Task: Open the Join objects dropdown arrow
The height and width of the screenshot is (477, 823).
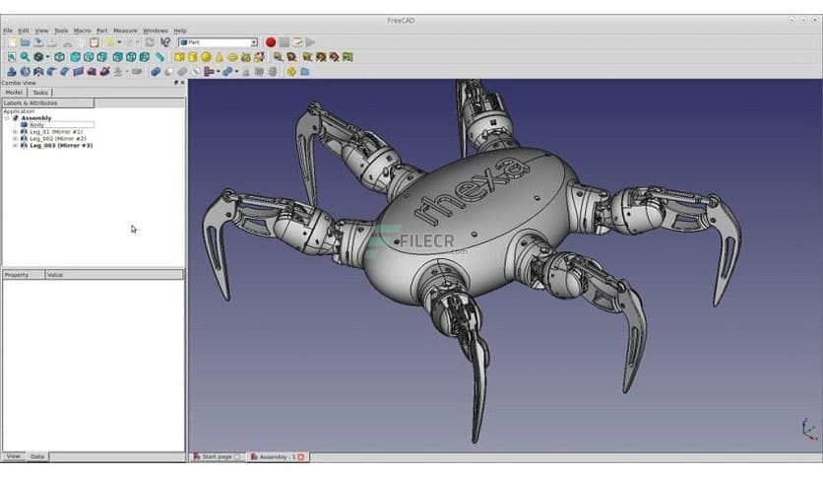Action: click(x=219, y=71)
